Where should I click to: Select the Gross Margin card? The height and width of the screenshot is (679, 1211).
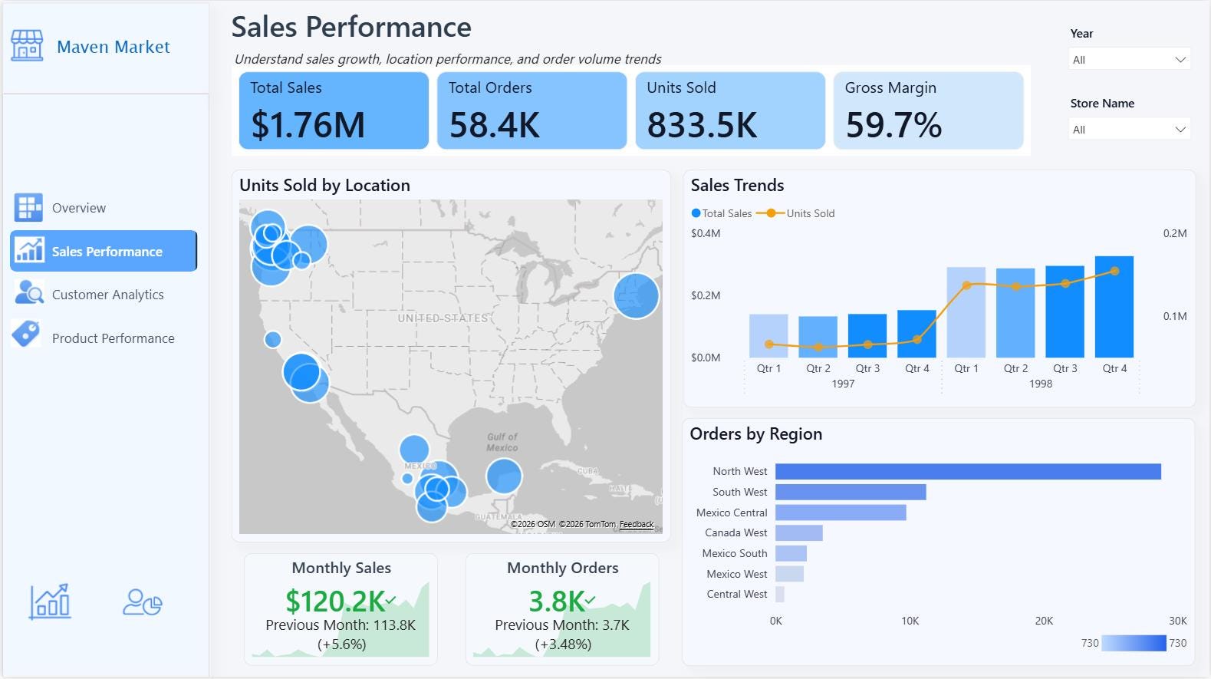928,110
